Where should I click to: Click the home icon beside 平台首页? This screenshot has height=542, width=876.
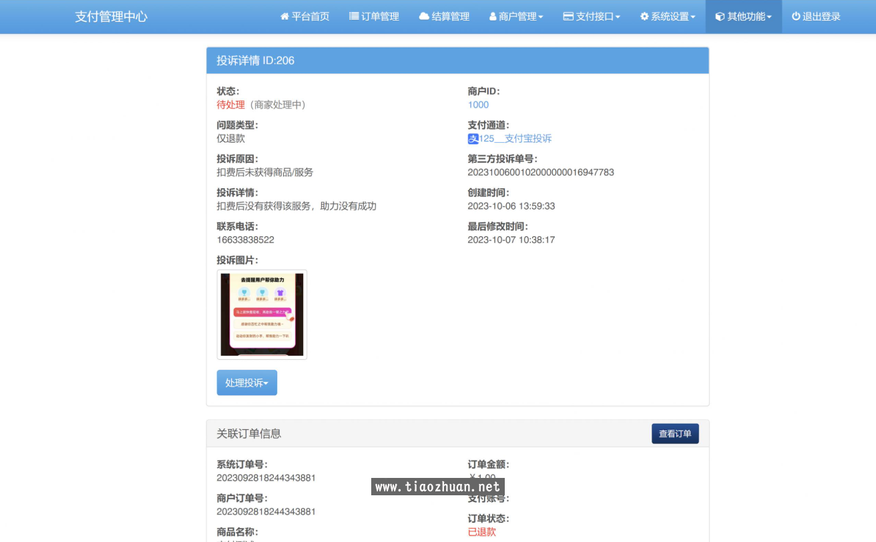[x=284, y=17]
